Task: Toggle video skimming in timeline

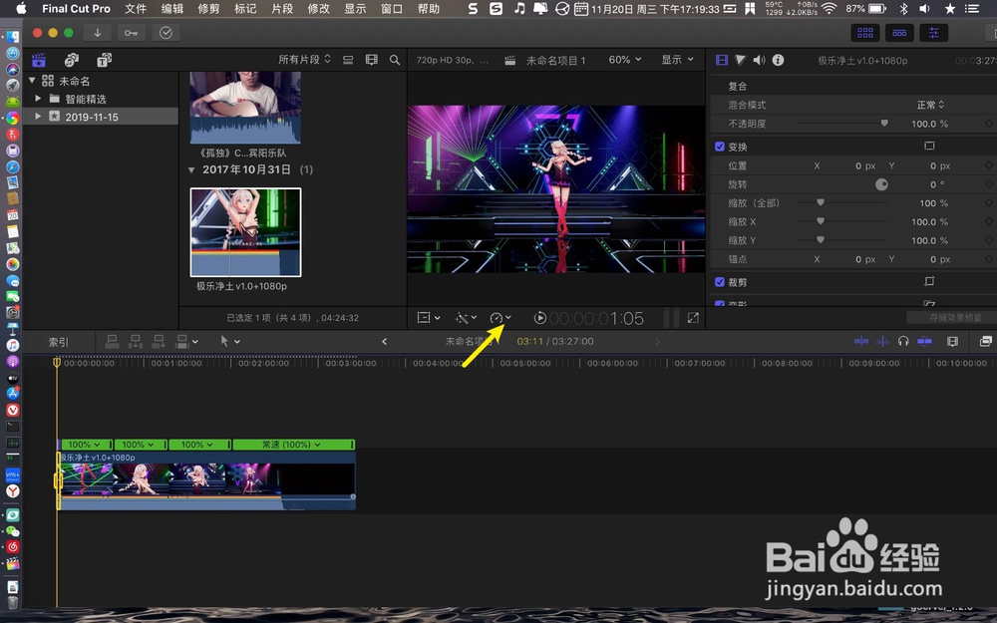Action: [x=861, y=341]
